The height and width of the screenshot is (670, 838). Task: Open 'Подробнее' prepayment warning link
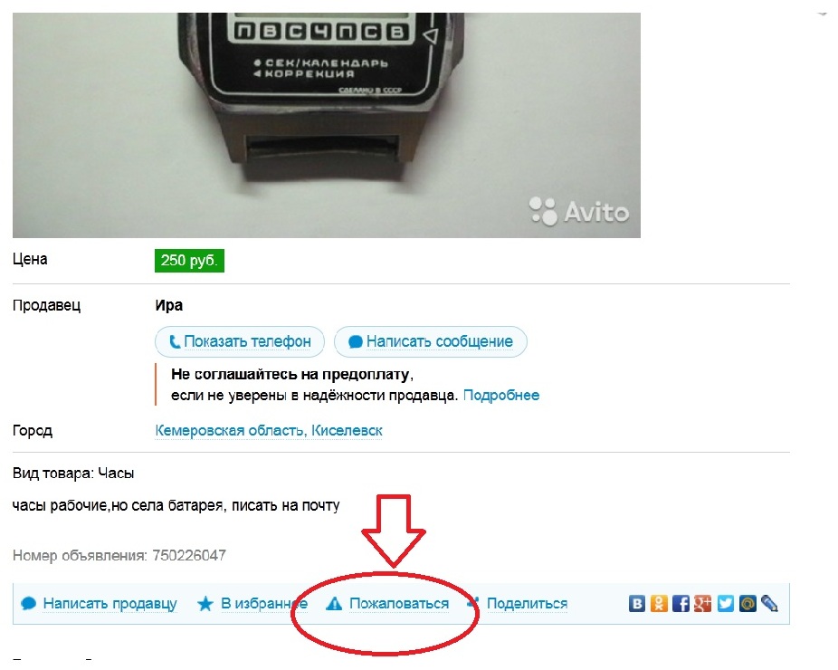(501, 395)
